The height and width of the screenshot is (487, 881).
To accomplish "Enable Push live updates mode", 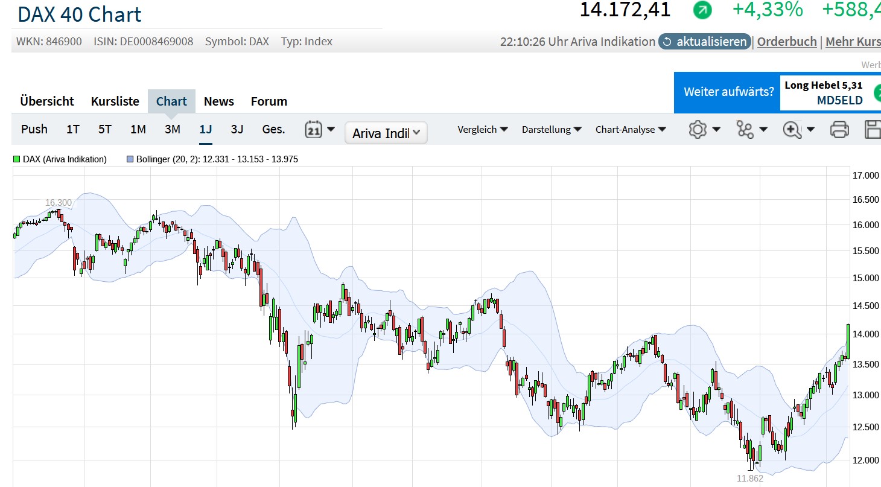I will [x=34, y=129].
